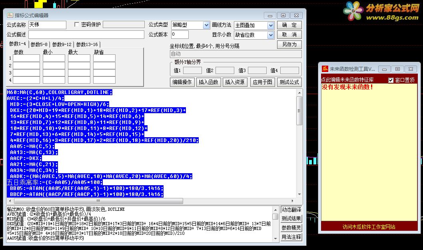Enable the 密码保护 checkbox
The width and height of the screenshot is (423, 250).
tap(77, 24)
